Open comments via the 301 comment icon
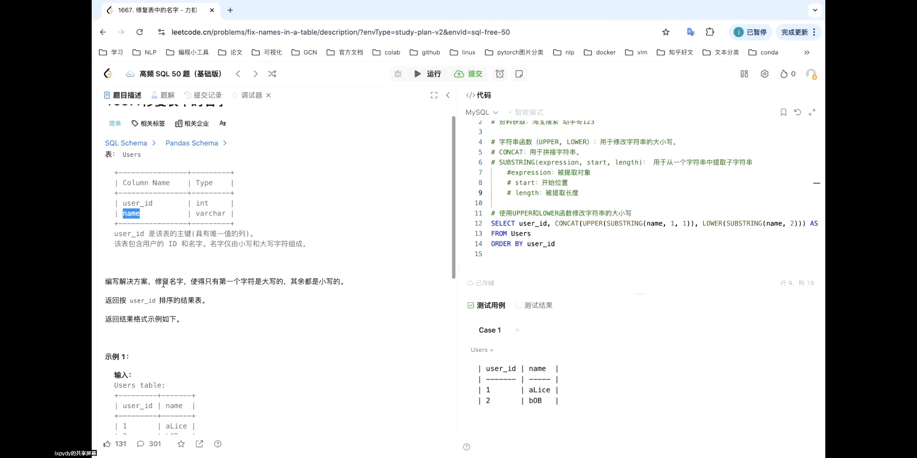This screenshot has width=917, height=458. (149, 444)
